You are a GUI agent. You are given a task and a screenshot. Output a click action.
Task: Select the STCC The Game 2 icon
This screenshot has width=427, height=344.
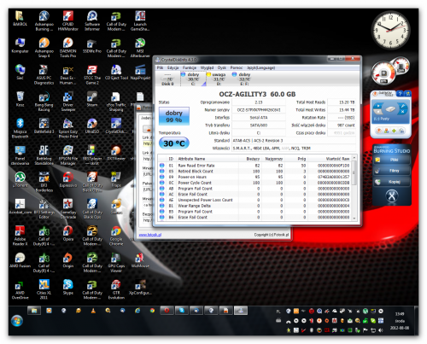click(x=92, y=74)
